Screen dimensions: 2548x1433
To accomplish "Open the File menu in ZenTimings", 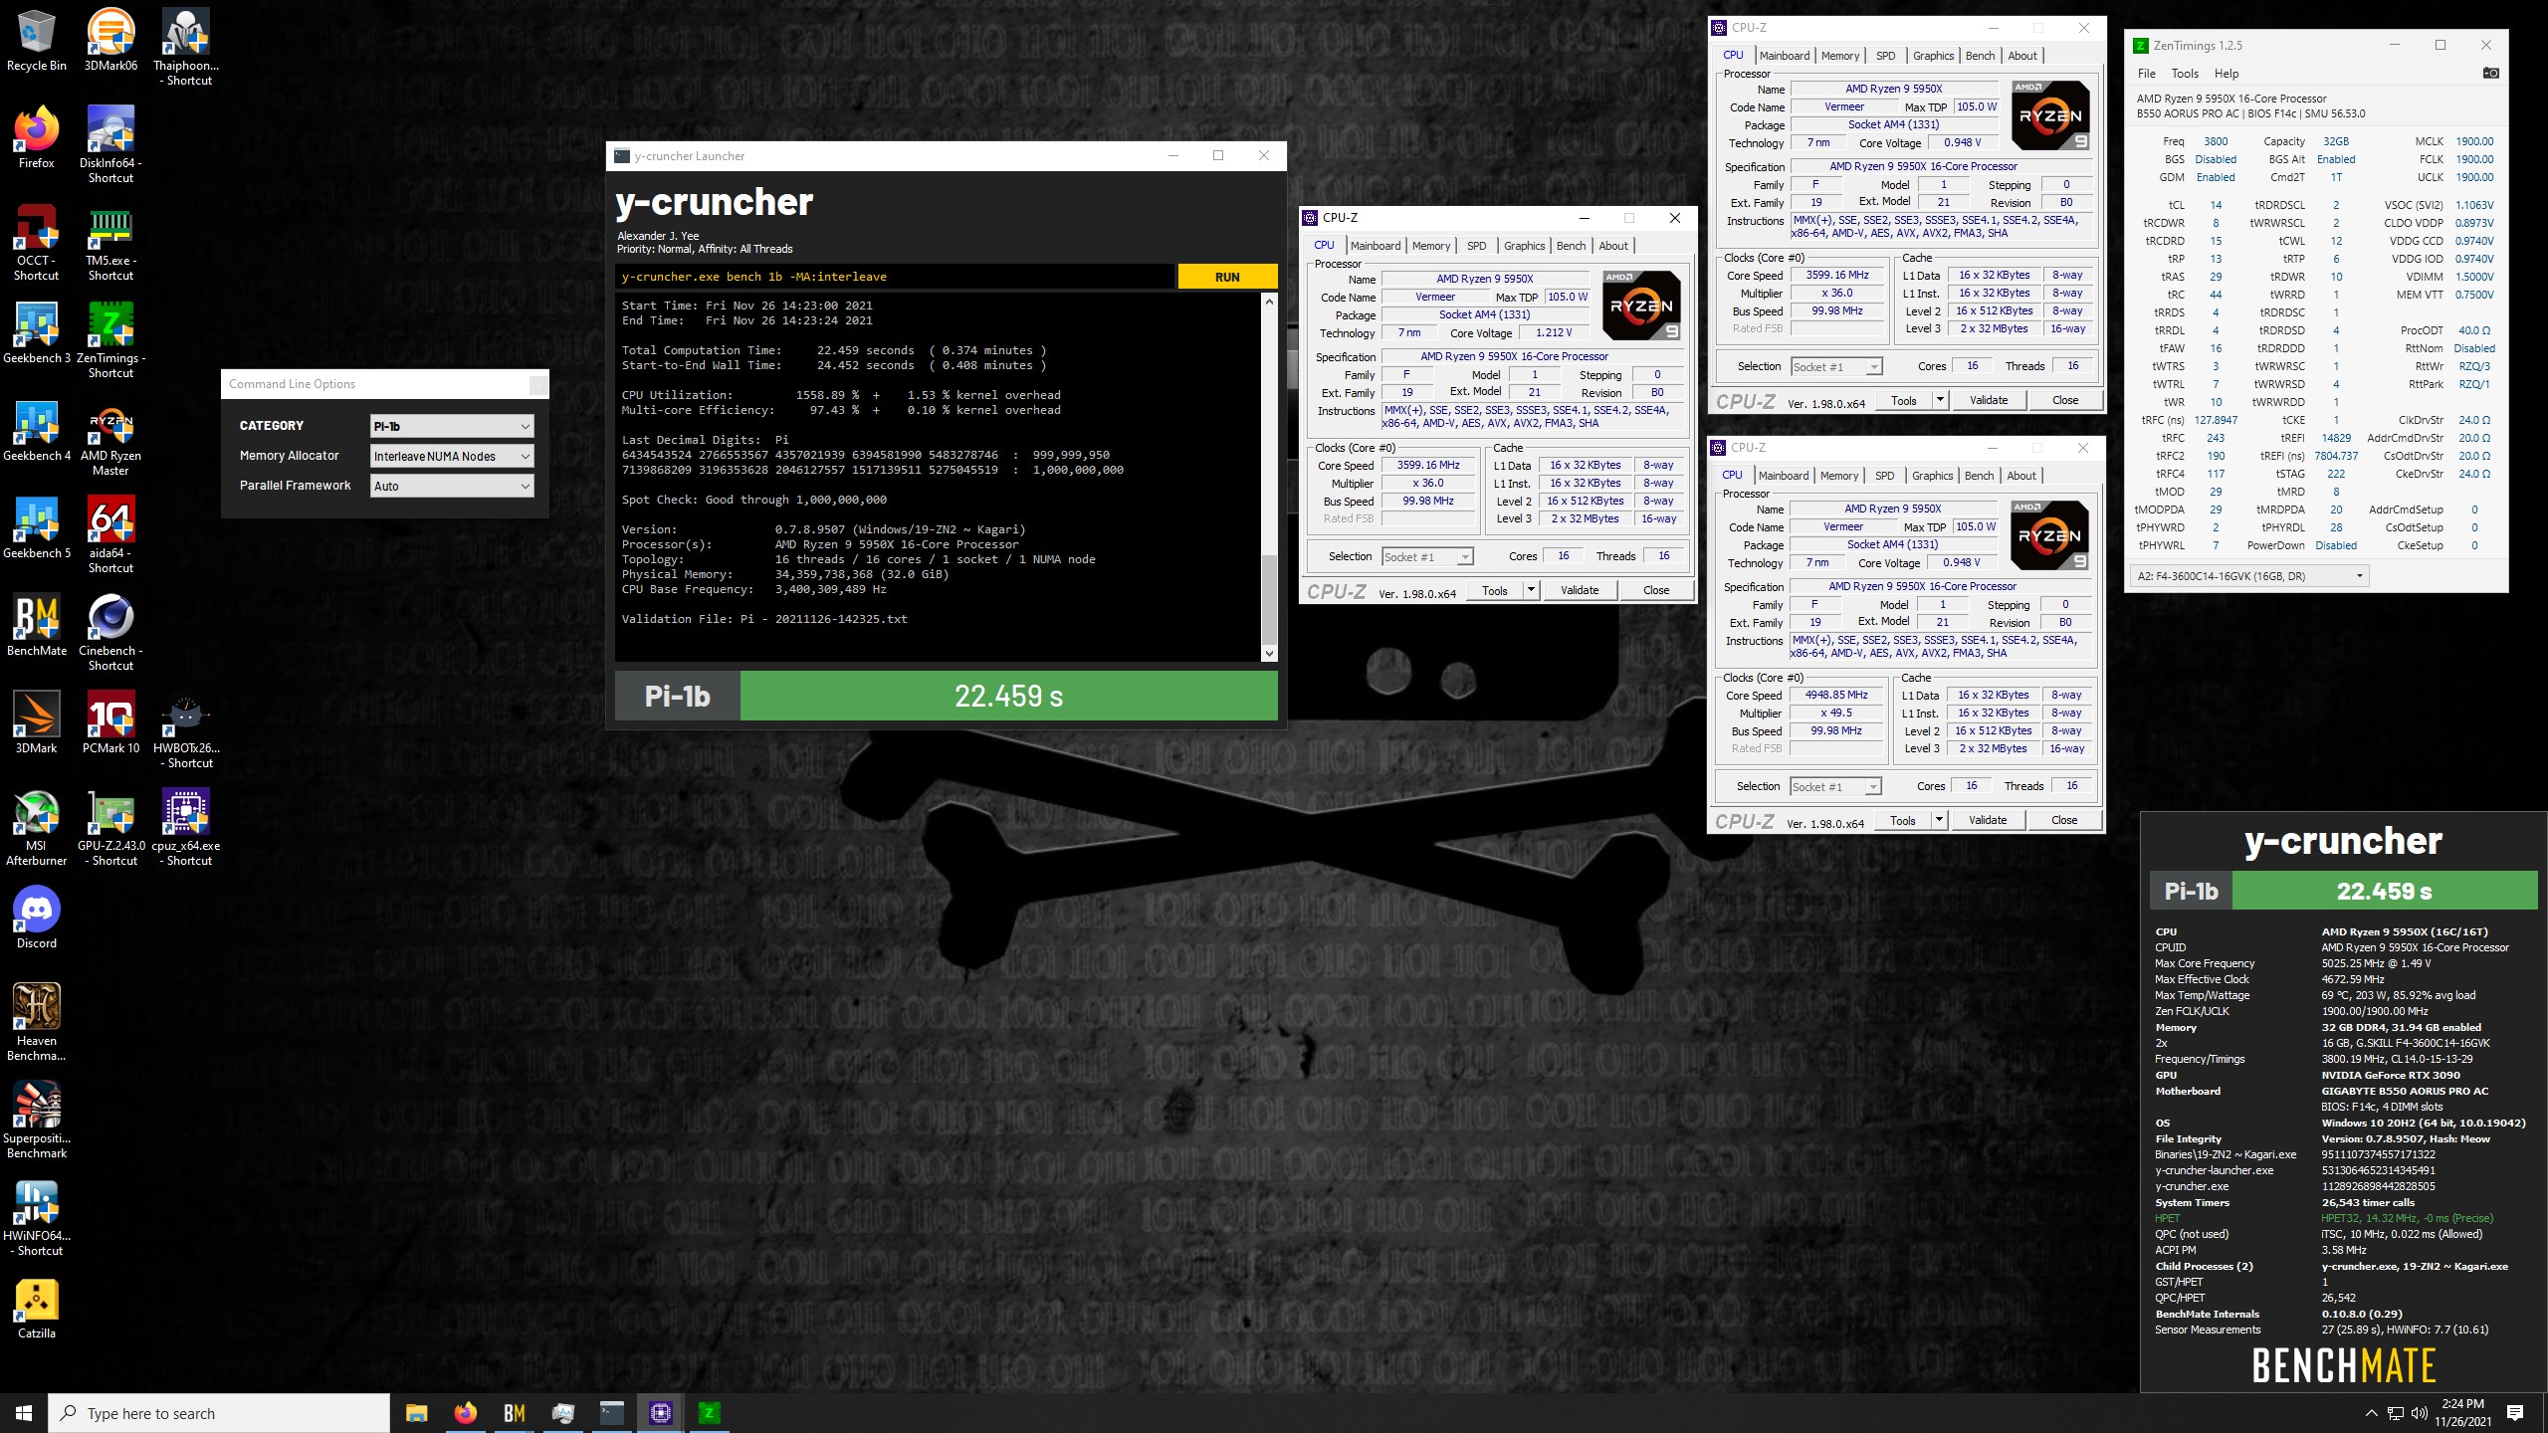I will [x=2147, y=73].
